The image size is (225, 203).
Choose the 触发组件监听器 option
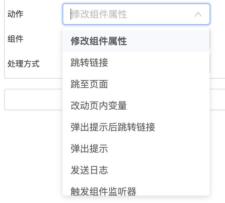click(103, 191)
